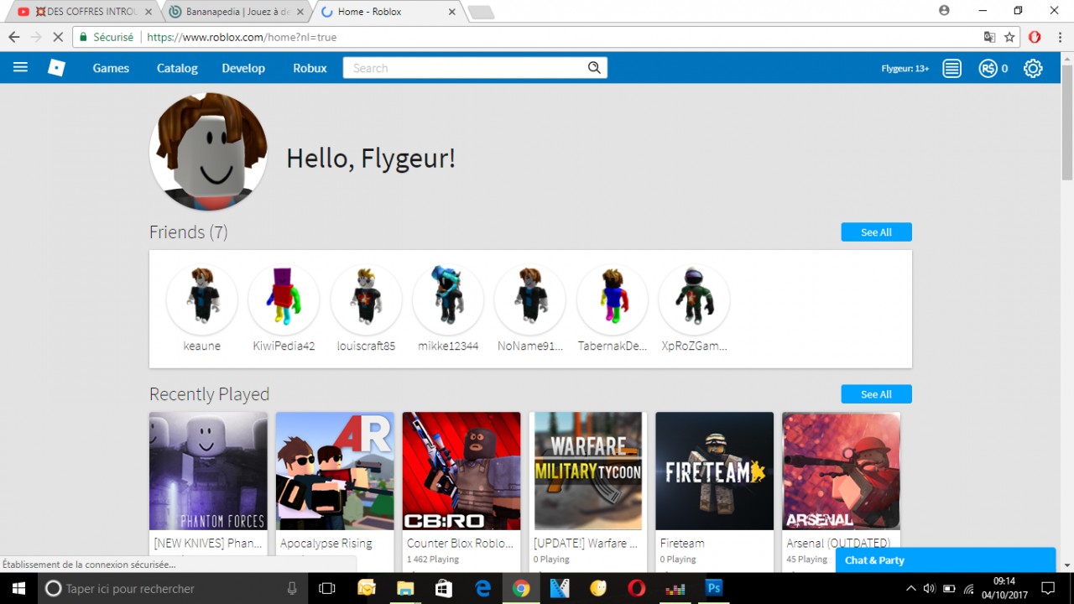This screenshot has height=604, width=1074.
Task: Close the Bananapedia tab
Action: 300,12
